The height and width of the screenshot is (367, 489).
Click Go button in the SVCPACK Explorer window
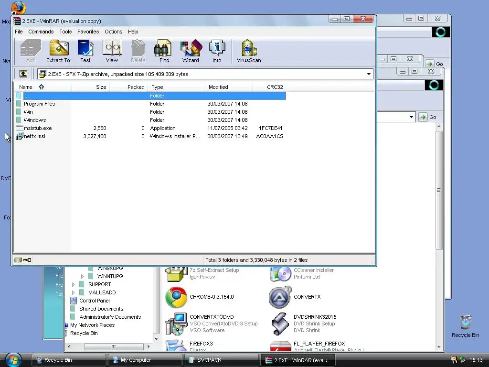pyautogui.click(x=428, y=117)
